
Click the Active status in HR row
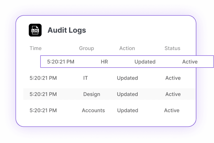190,62
